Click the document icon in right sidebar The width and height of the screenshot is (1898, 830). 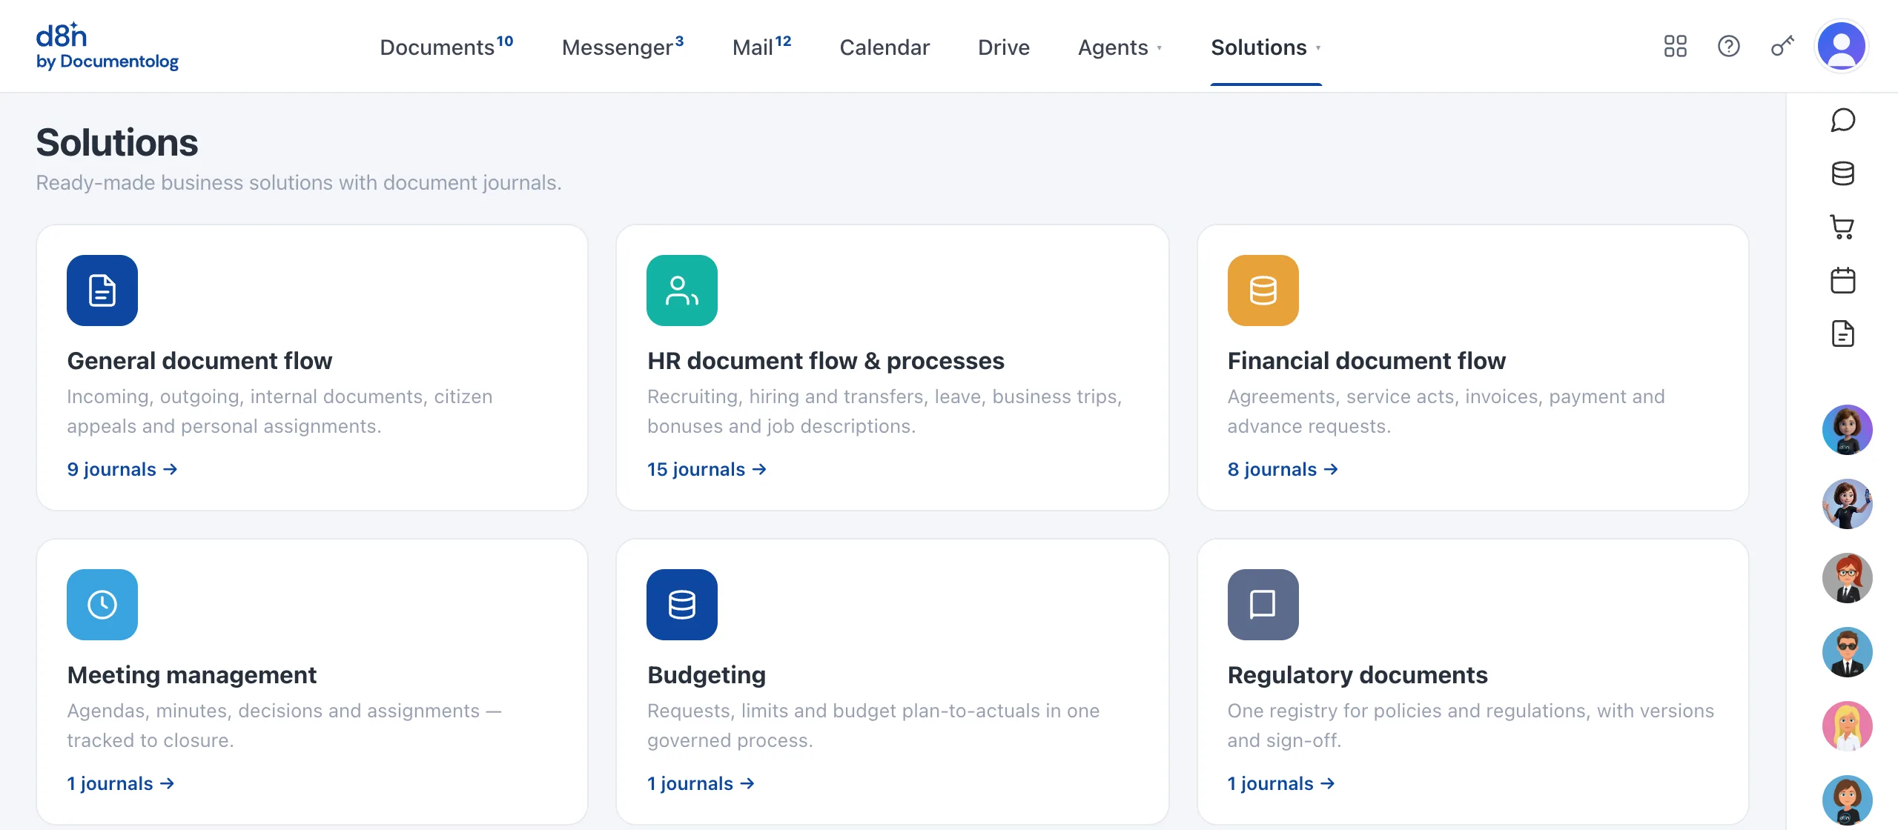coord(1842,333)
